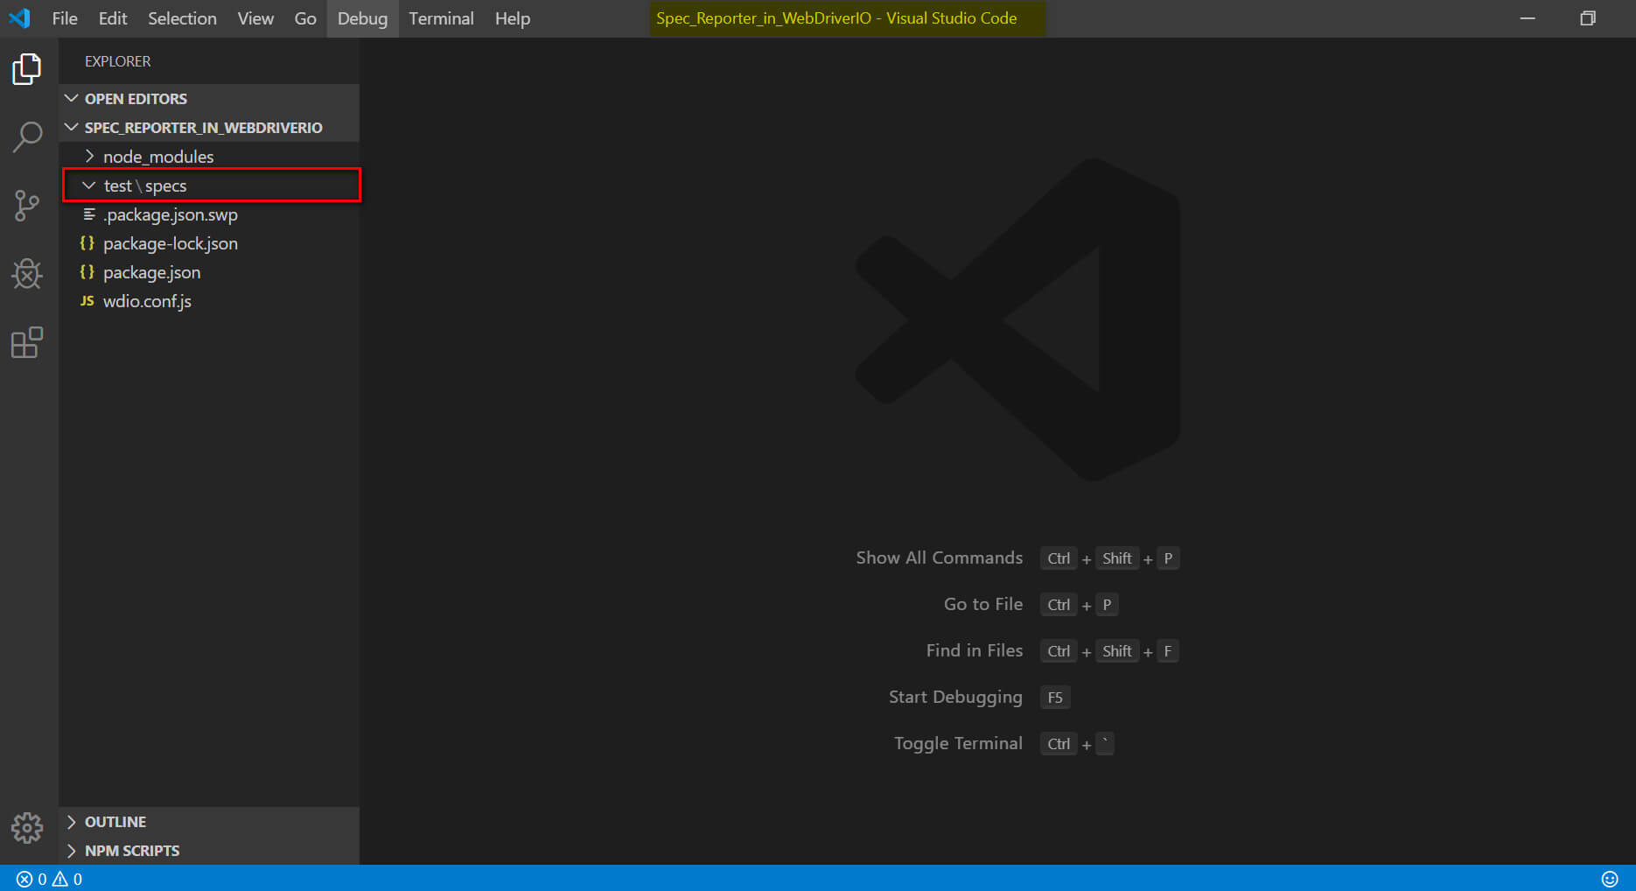Click the Go to File label
The width and height of the screenshot is (1636, 891).
tap(983, 604)
